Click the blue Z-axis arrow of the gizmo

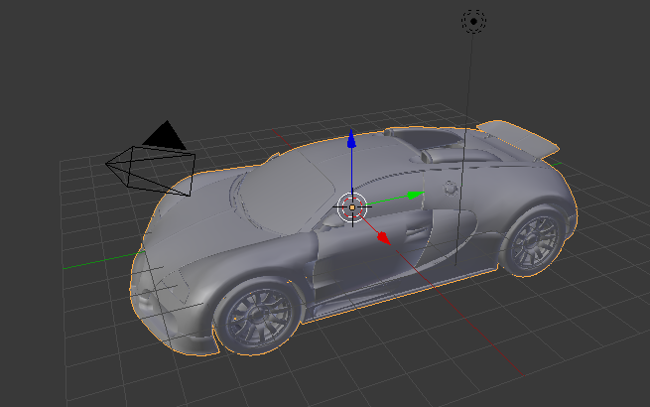coord(351,139)
